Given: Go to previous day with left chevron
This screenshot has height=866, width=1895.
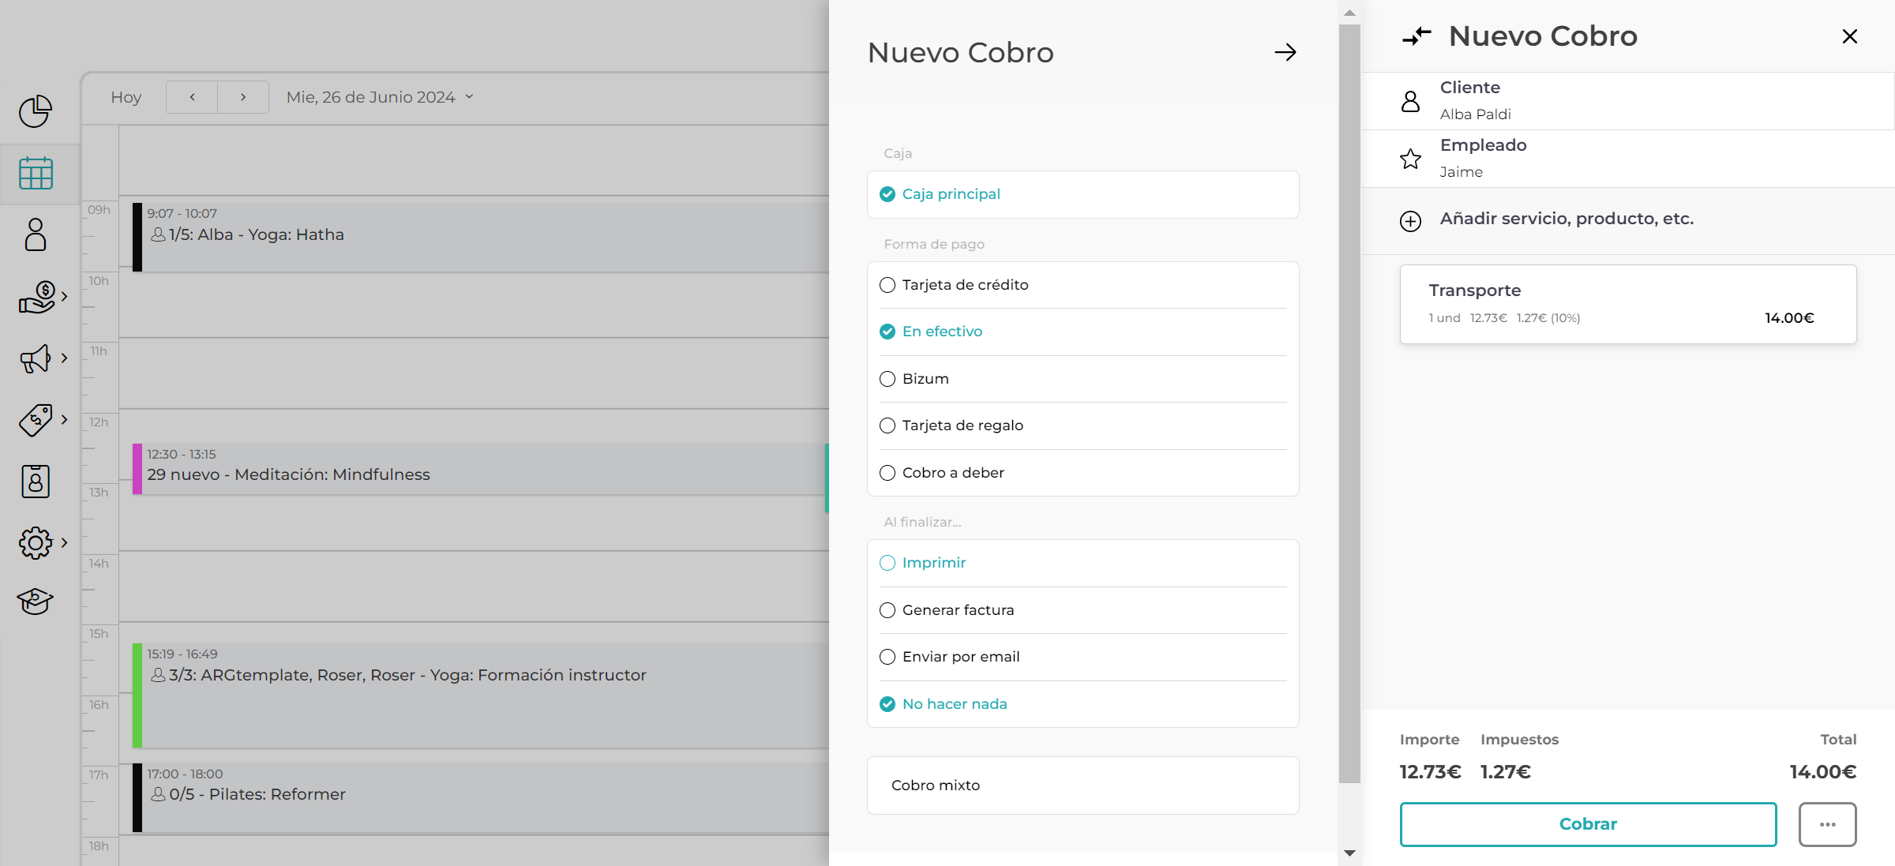Looking at the screenshot, I should [x=192, y=97].
